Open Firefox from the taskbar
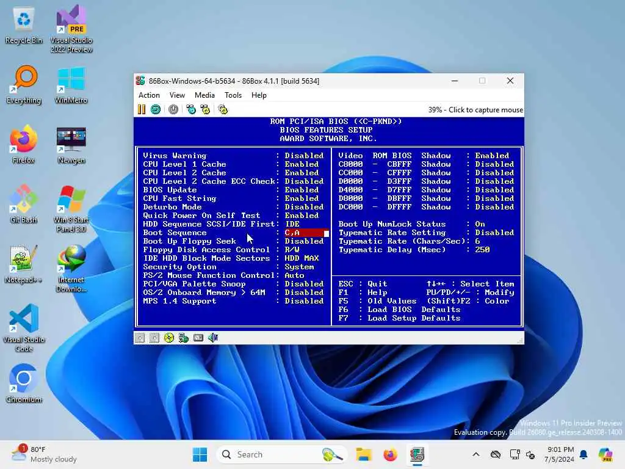625x469 pixels. coord(390,454)
